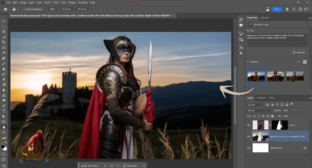The width and height of the screenshot is (312, 168).
Task: Open the Properties panel menu
Action: click(x=310, y=18)
